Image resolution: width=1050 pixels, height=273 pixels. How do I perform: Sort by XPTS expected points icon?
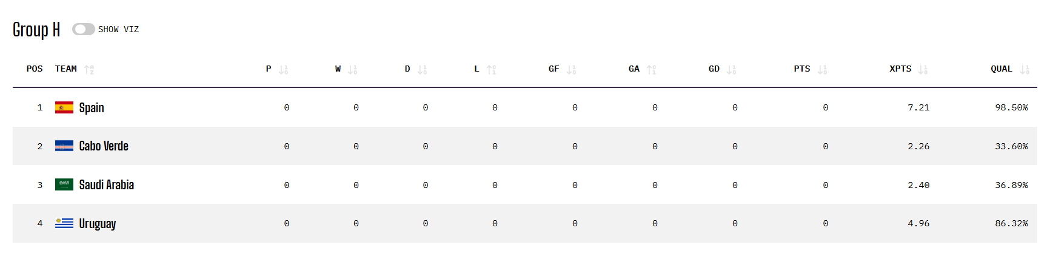coord(923,70)
